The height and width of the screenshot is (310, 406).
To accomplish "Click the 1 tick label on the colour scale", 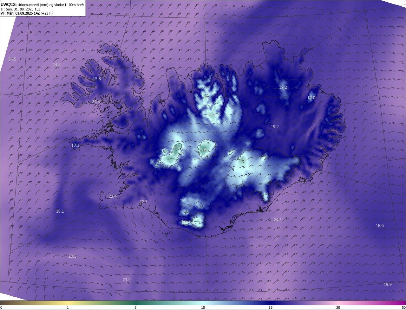I will pyautogui.click(x=68, y=307).
